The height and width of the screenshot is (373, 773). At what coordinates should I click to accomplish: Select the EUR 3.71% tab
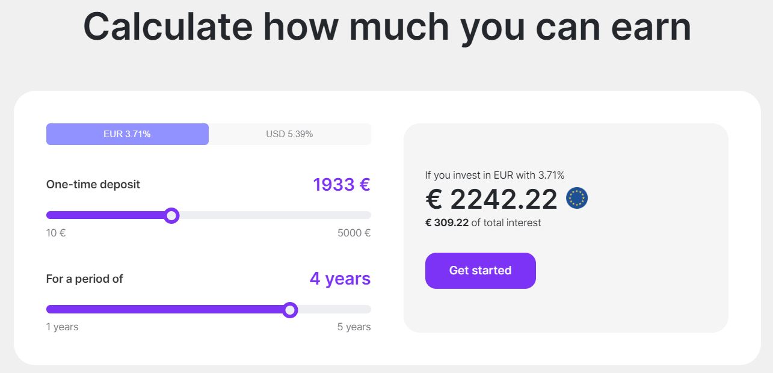click(x=127, y=134)
